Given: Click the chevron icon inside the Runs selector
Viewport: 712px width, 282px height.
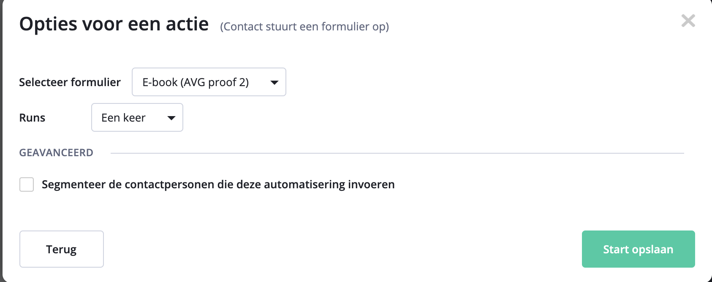Looking at the screenshot, I should point(171,118).
